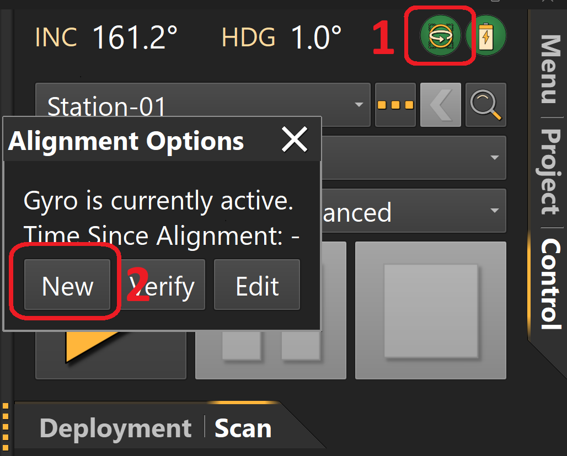The height and width of the screenshot is (456, 567).
Task: Check battery status via the battery icon
Action: (488, 35)
